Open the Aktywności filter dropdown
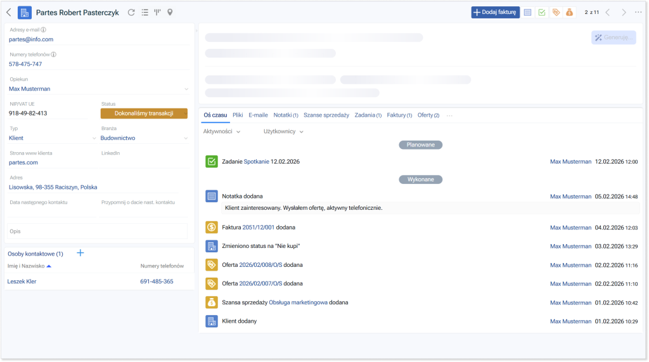The image size is (649, 362). [x=221, y=132]
